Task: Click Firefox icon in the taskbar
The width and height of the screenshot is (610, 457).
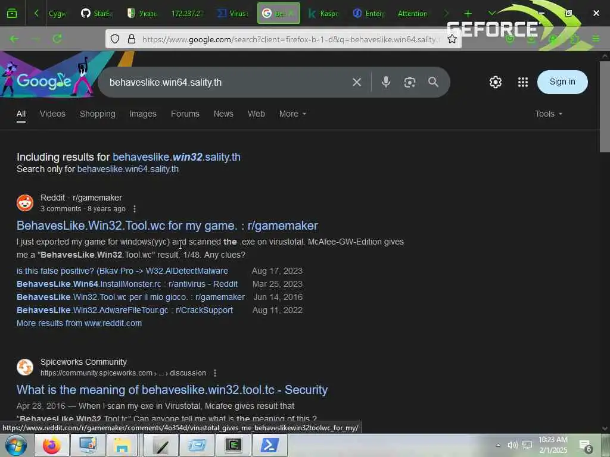Action: click(x=52, y=445)
